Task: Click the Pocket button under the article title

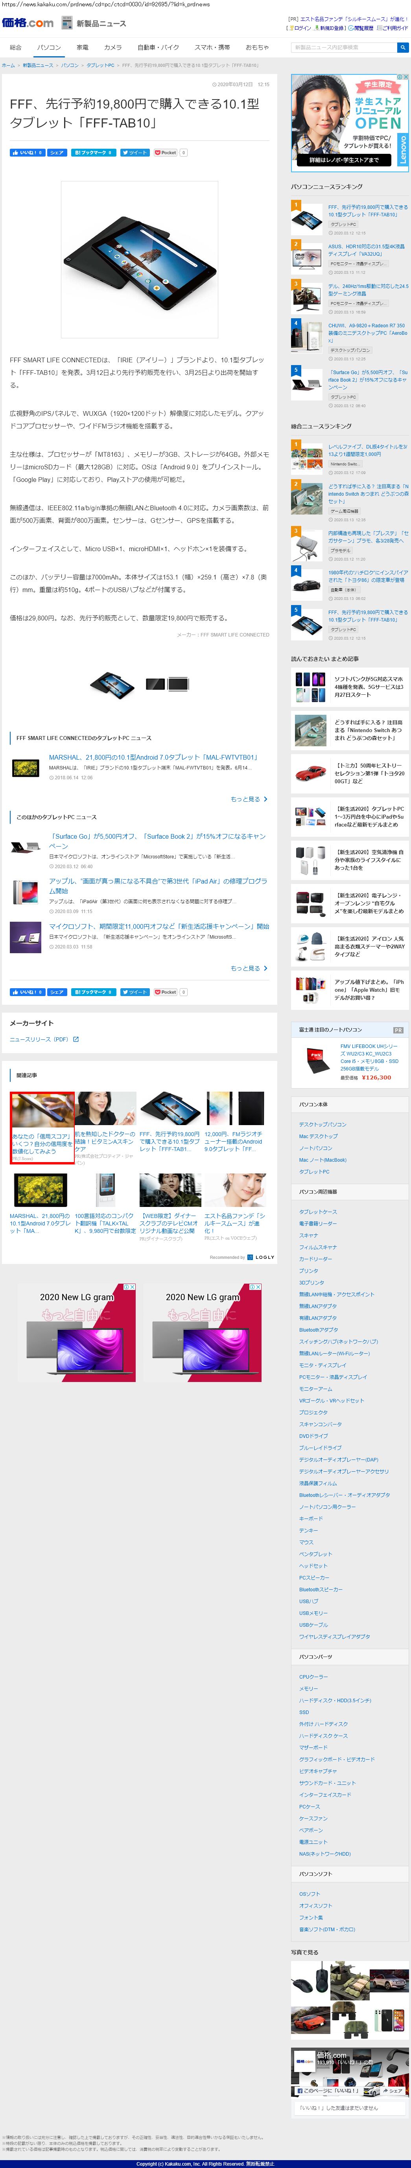Action: [166, 152]
